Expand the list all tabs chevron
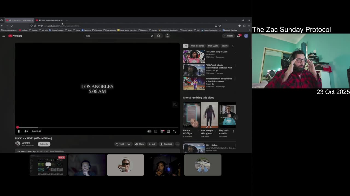The height and width of the screenshot is (196, 350). coord(226,20)
